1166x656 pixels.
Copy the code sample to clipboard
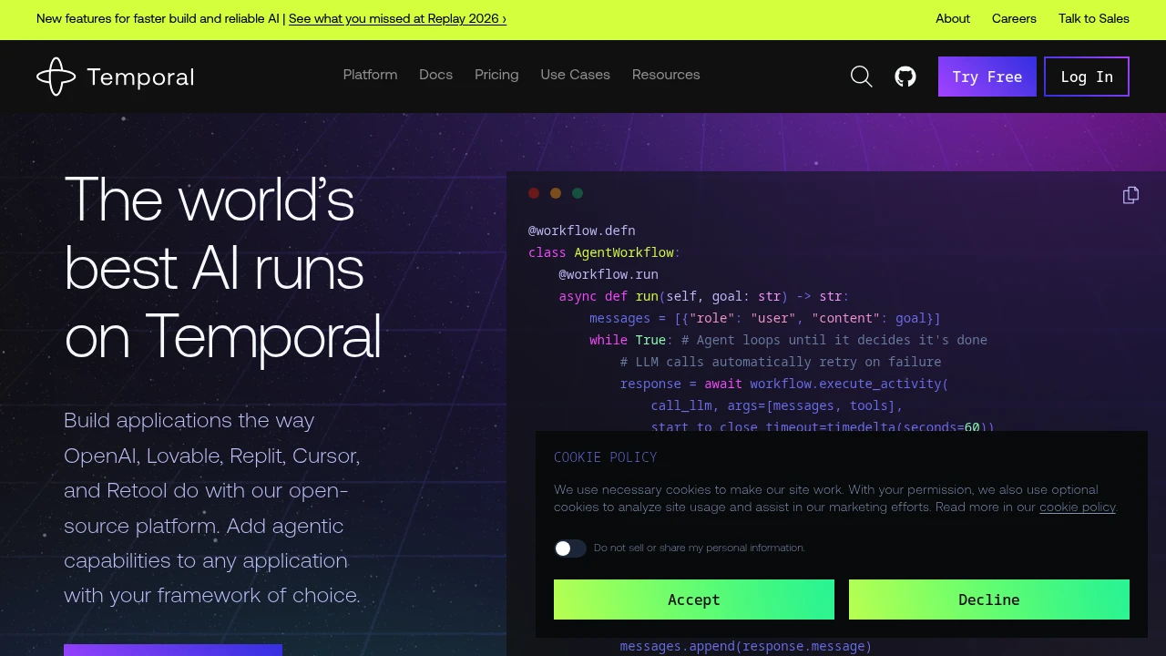tap(1130, 195)
